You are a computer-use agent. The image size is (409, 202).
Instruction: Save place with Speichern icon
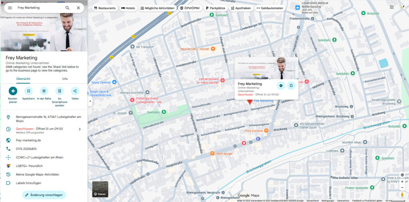[28, 91]
